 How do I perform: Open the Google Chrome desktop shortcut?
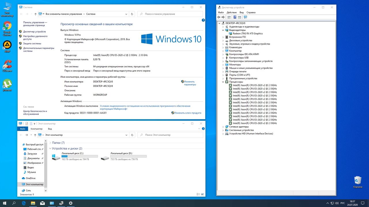tap(7, 29)
